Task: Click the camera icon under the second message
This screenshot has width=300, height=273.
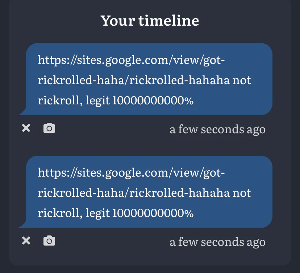Action: [49, 240]
